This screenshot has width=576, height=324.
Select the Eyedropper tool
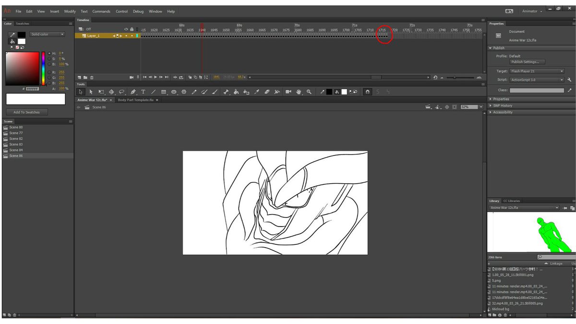click(257, 91)
